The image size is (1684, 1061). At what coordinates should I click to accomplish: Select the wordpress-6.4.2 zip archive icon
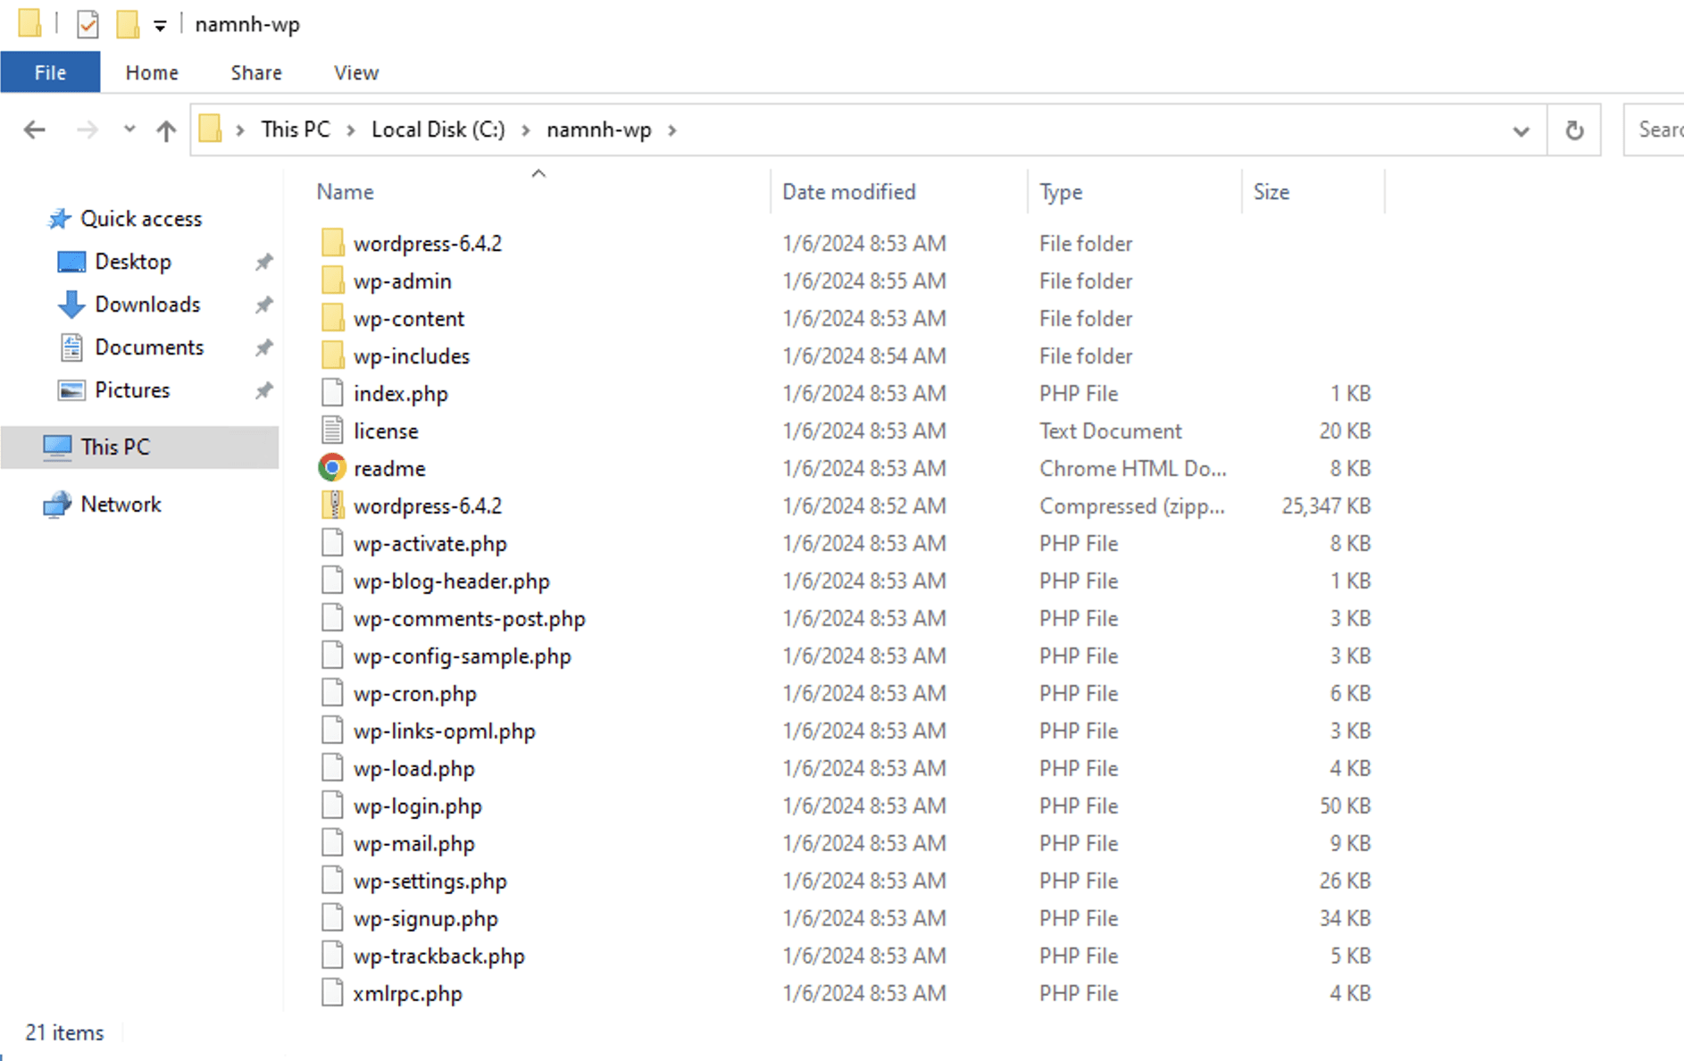pyautogui.click(x=332, y=505)
